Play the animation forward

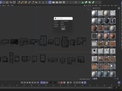pos(30,82)
